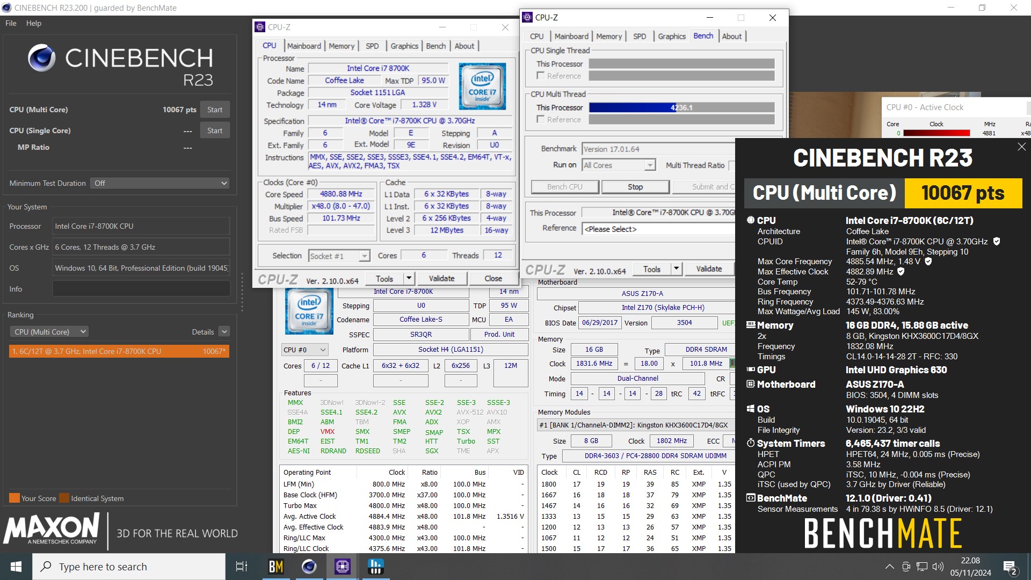Open the File menu in Cinebench
This screenshot has width=1031, height=580.
pyautogui.click(x=11, y=23)
